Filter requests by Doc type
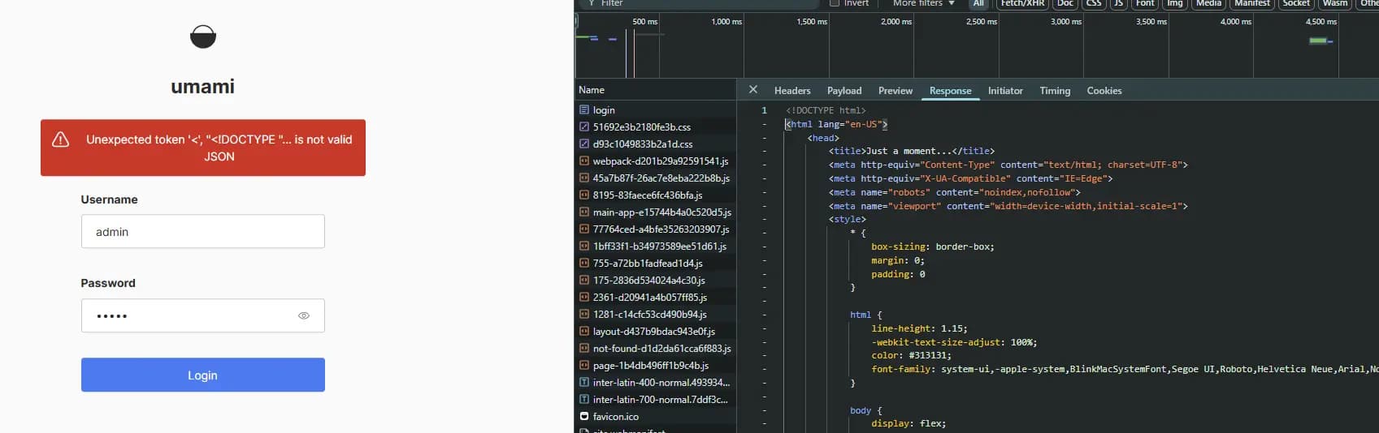The height and width of the screenshot is (433, 1379). 1065,3
